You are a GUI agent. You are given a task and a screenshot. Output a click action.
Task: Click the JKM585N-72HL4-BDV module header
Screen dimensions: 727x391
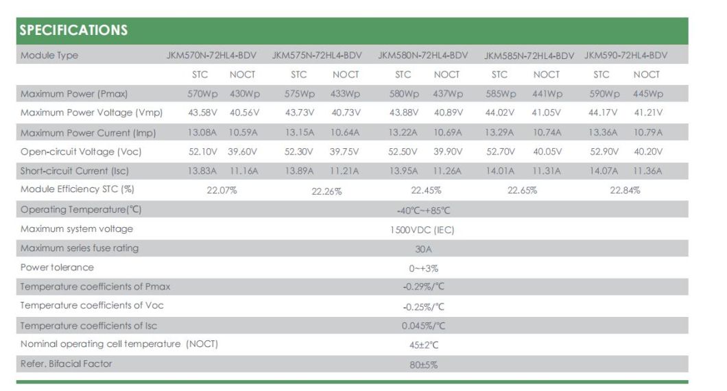point(529,55)
